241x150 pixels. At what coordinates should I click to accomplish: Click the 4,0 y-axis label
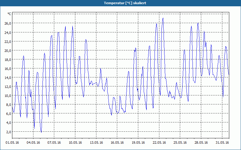tap(8, 123)
